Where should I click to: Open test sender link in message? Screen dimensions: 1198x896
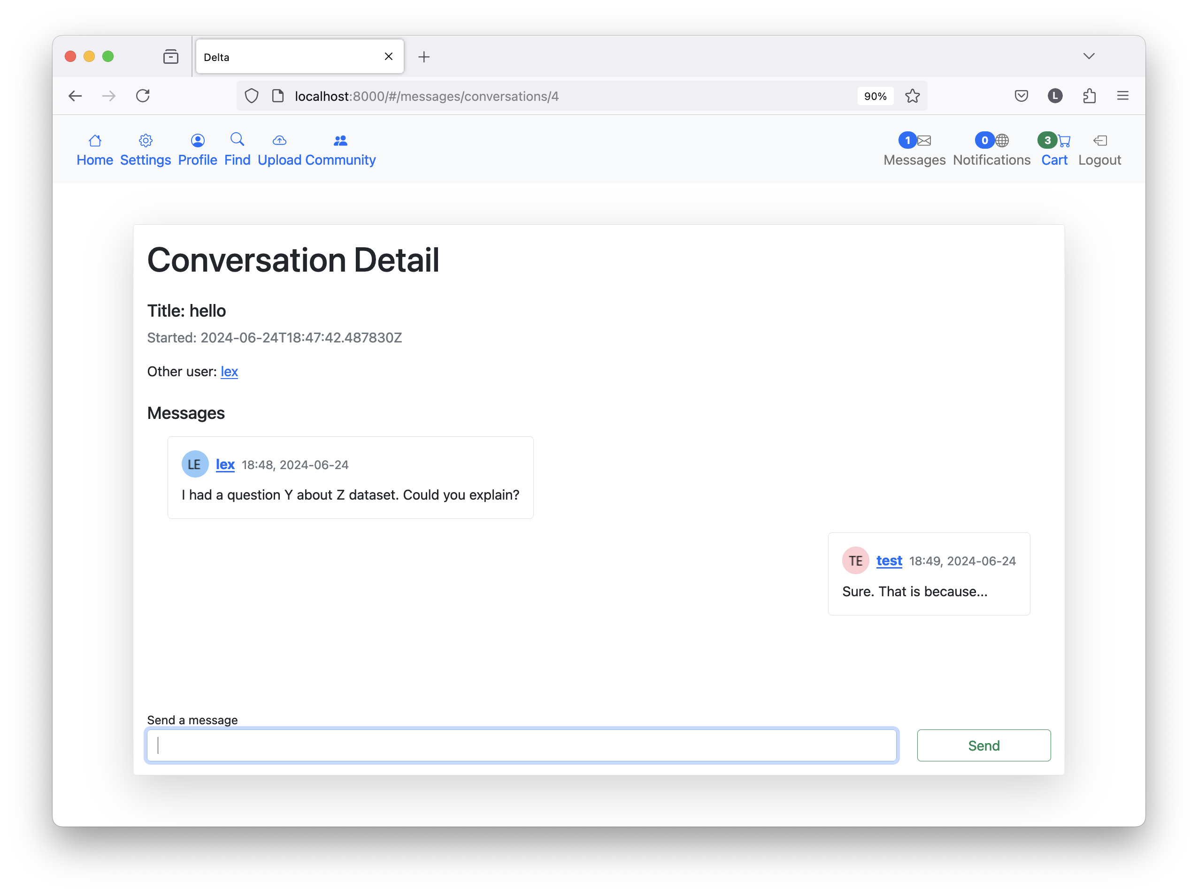click(889, 561)
